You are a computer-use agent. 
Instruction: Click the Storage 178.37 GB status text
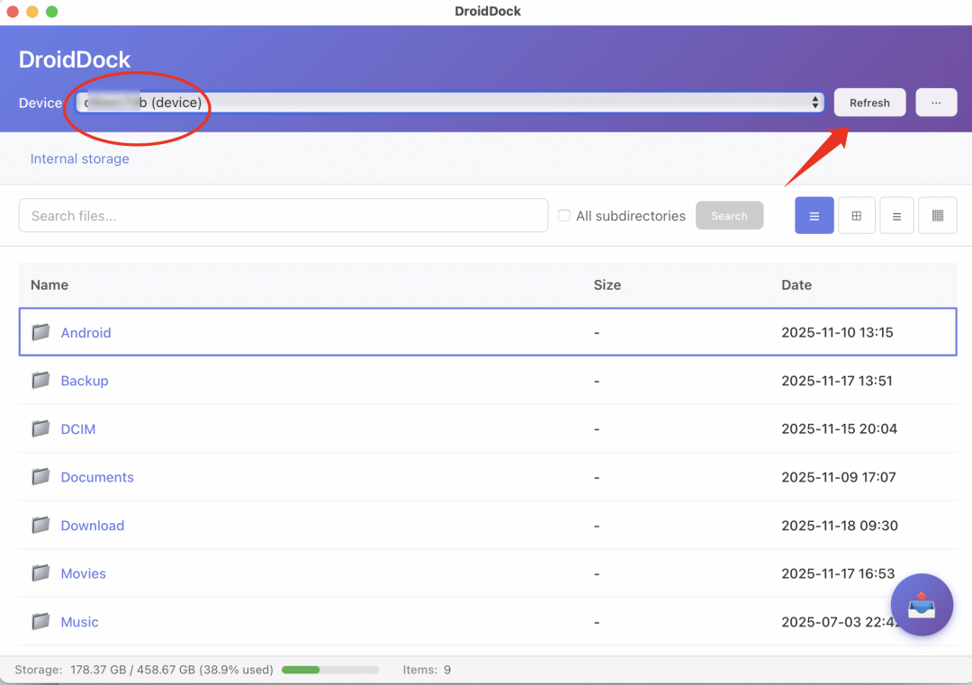click(x=144, y=670)
